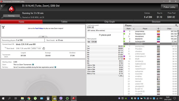Click the favorite star icon
179x101 pixels.
click(2, 6)
